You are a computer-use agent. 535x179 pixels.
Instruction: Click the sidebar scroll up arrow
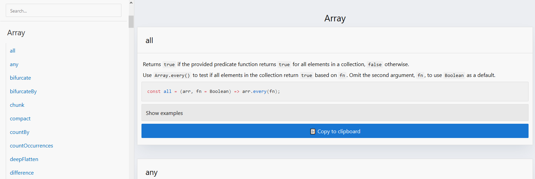(x=131, y=3)
